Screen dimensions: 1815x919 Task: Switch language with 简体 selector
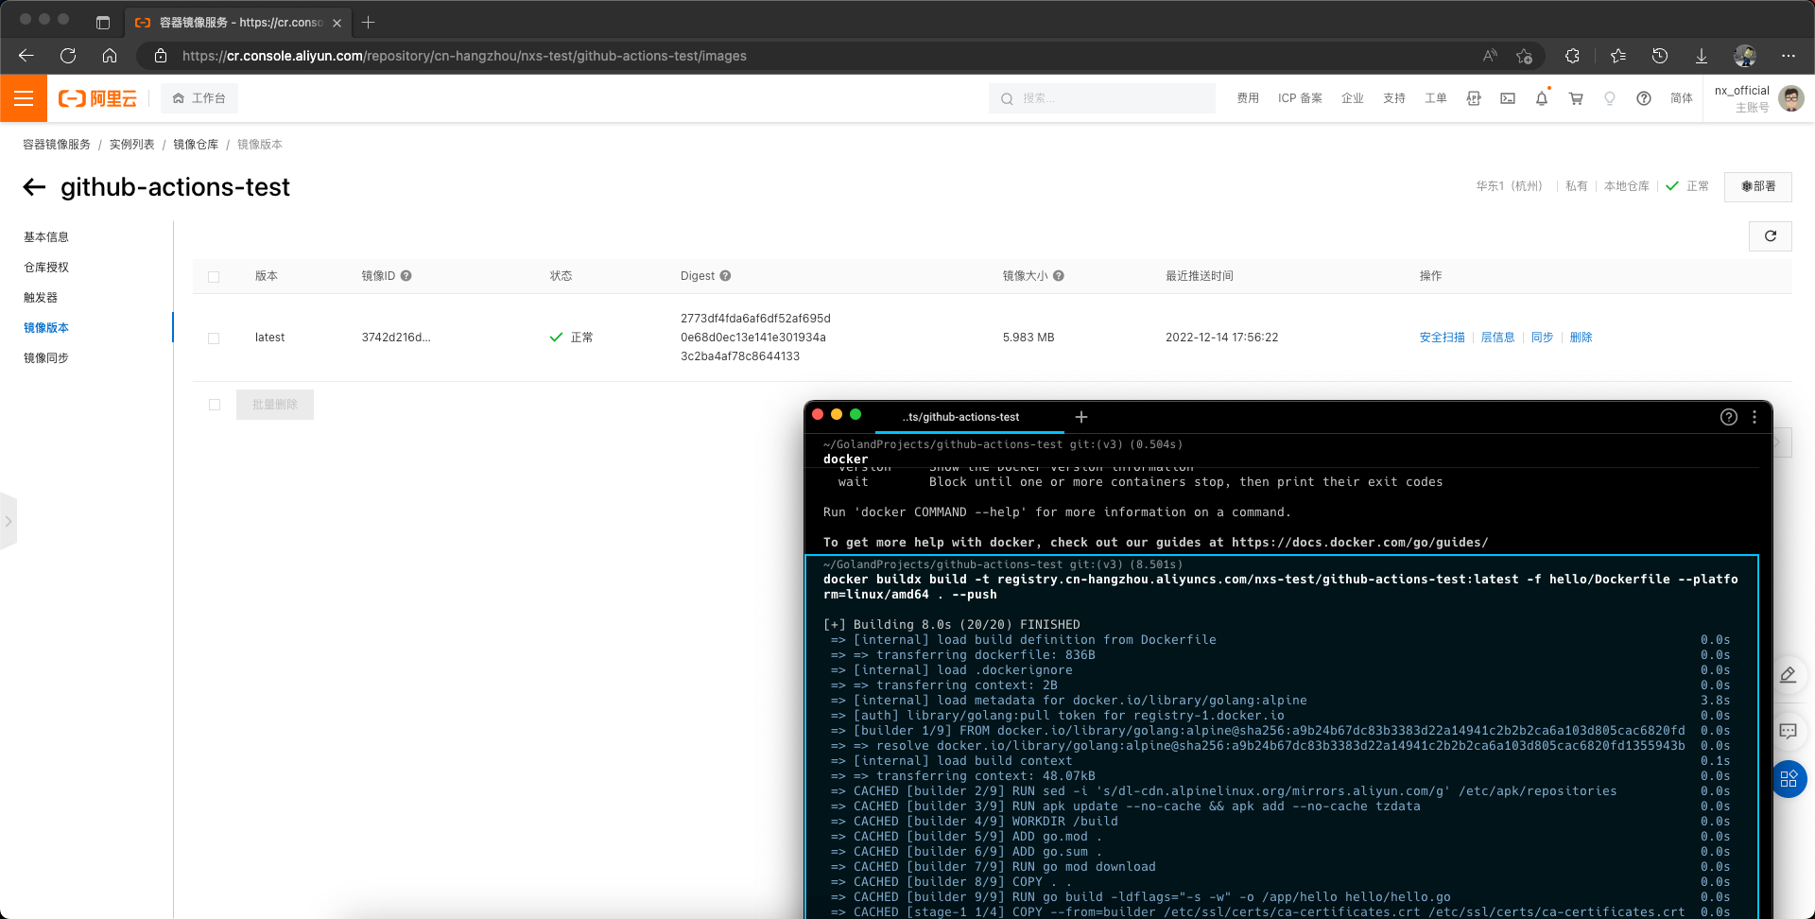click(1682, 98)
